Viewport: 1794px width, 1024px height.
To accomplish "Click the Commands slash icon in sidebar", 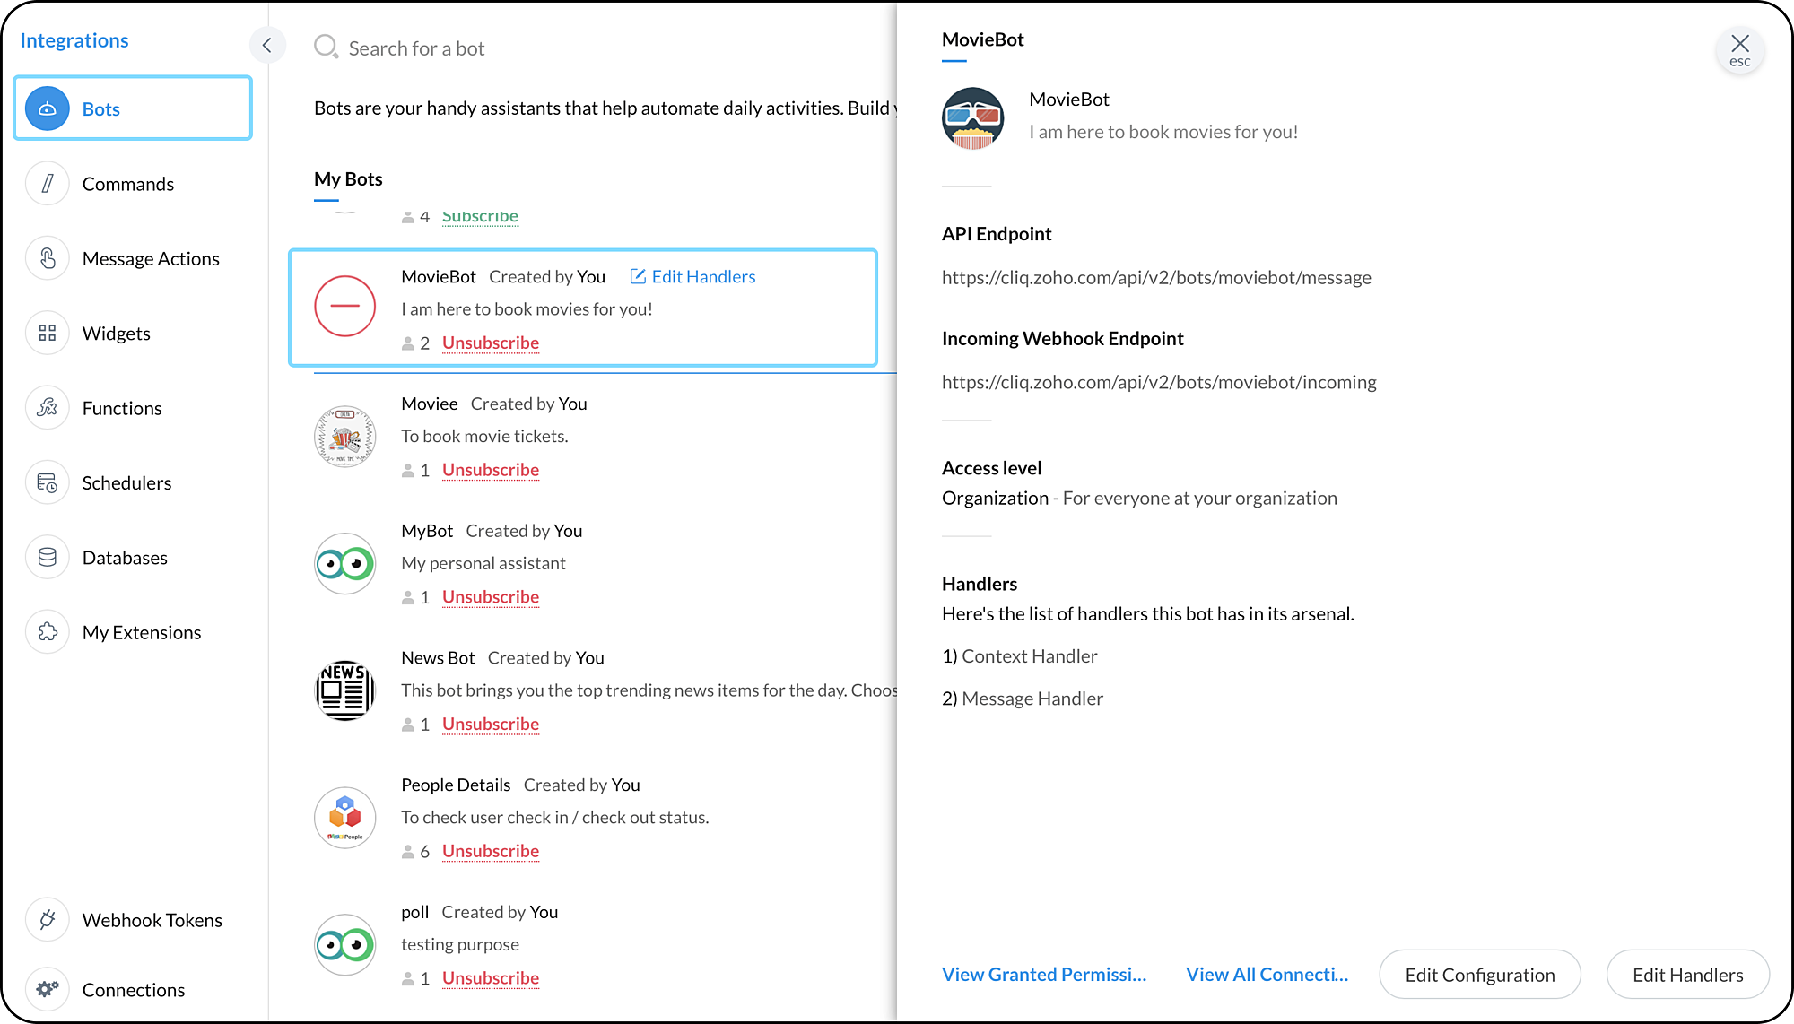I will (x=48, y=184).
